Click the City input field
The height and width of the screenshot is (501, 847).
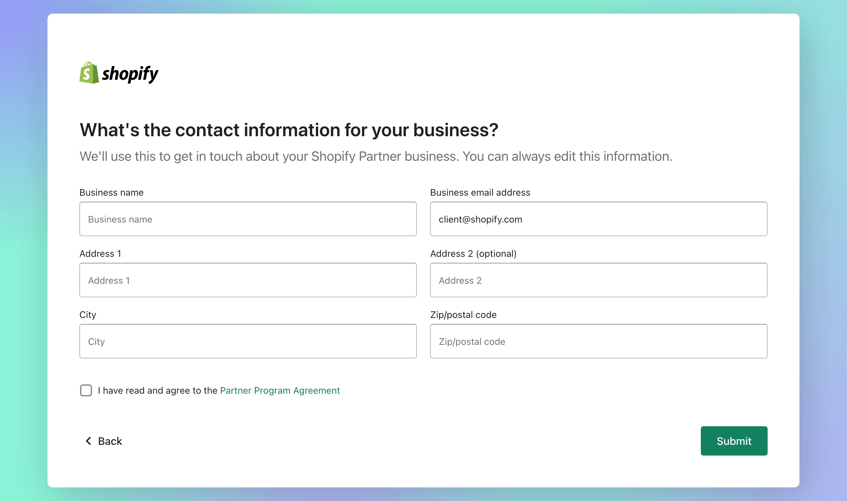pyautogui.click(x=248, y=342)
